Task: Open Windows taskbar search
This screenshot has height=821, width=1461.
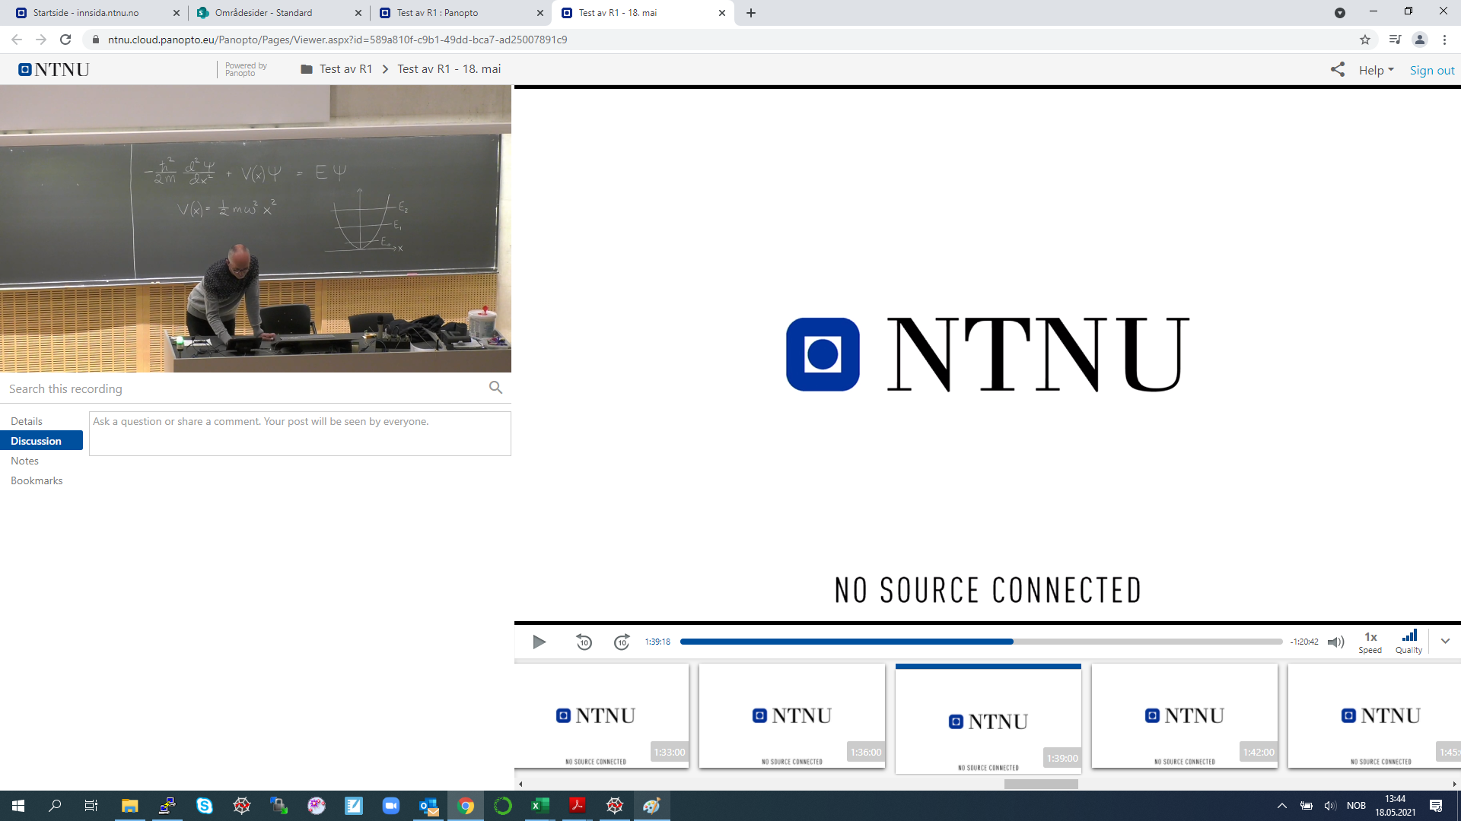Action: (x=55, y=806)
